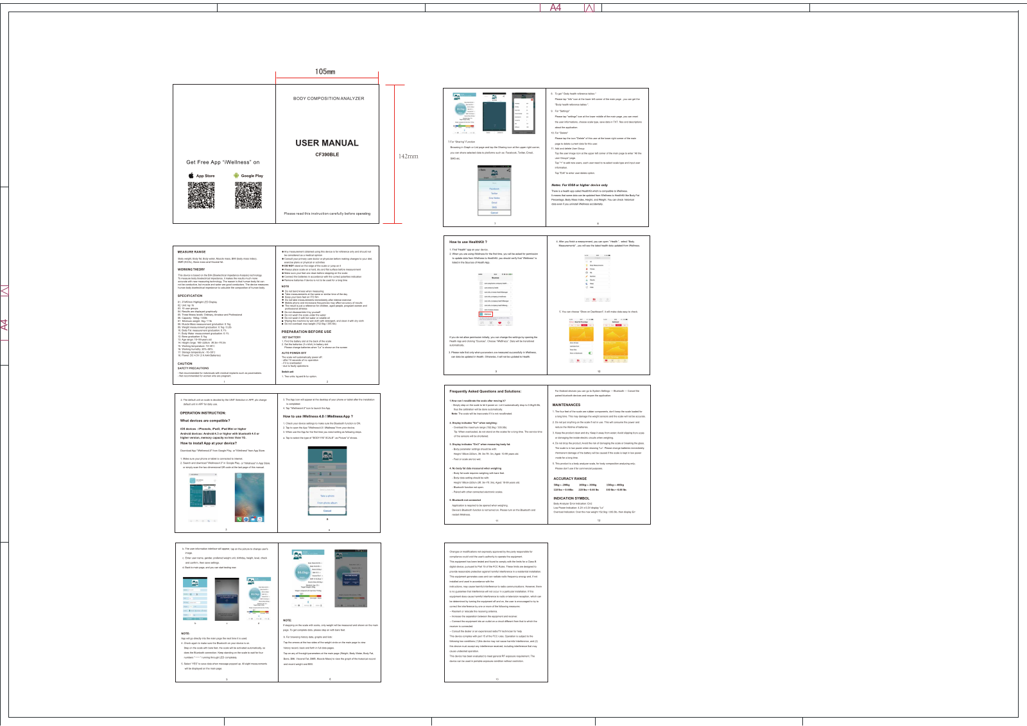Click the "USER MANUAL" title

(327, 143)
